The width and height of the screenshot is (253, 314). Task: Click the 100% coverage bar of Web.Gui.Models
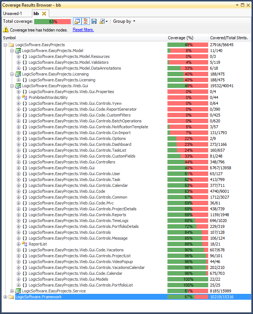pyautogui.click(x=188, y=279)
